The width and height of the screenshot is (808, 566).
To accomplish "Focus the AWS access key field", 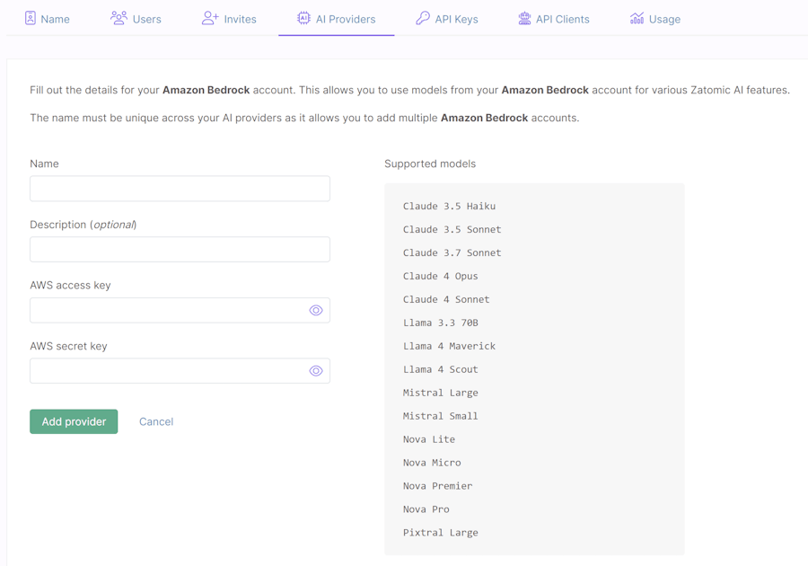I will [x=180, y=310].
